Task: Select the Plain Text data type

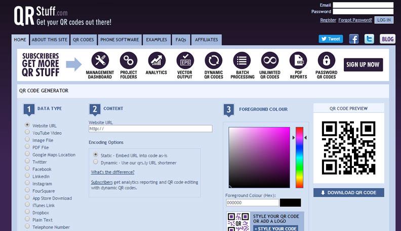Action: point(27,219)
